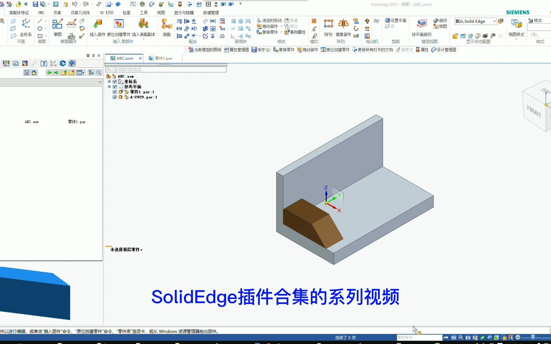Expand the 参考平面 tree node
The height and width of the screenshot is (344, 551).
[x=109, y=86]
